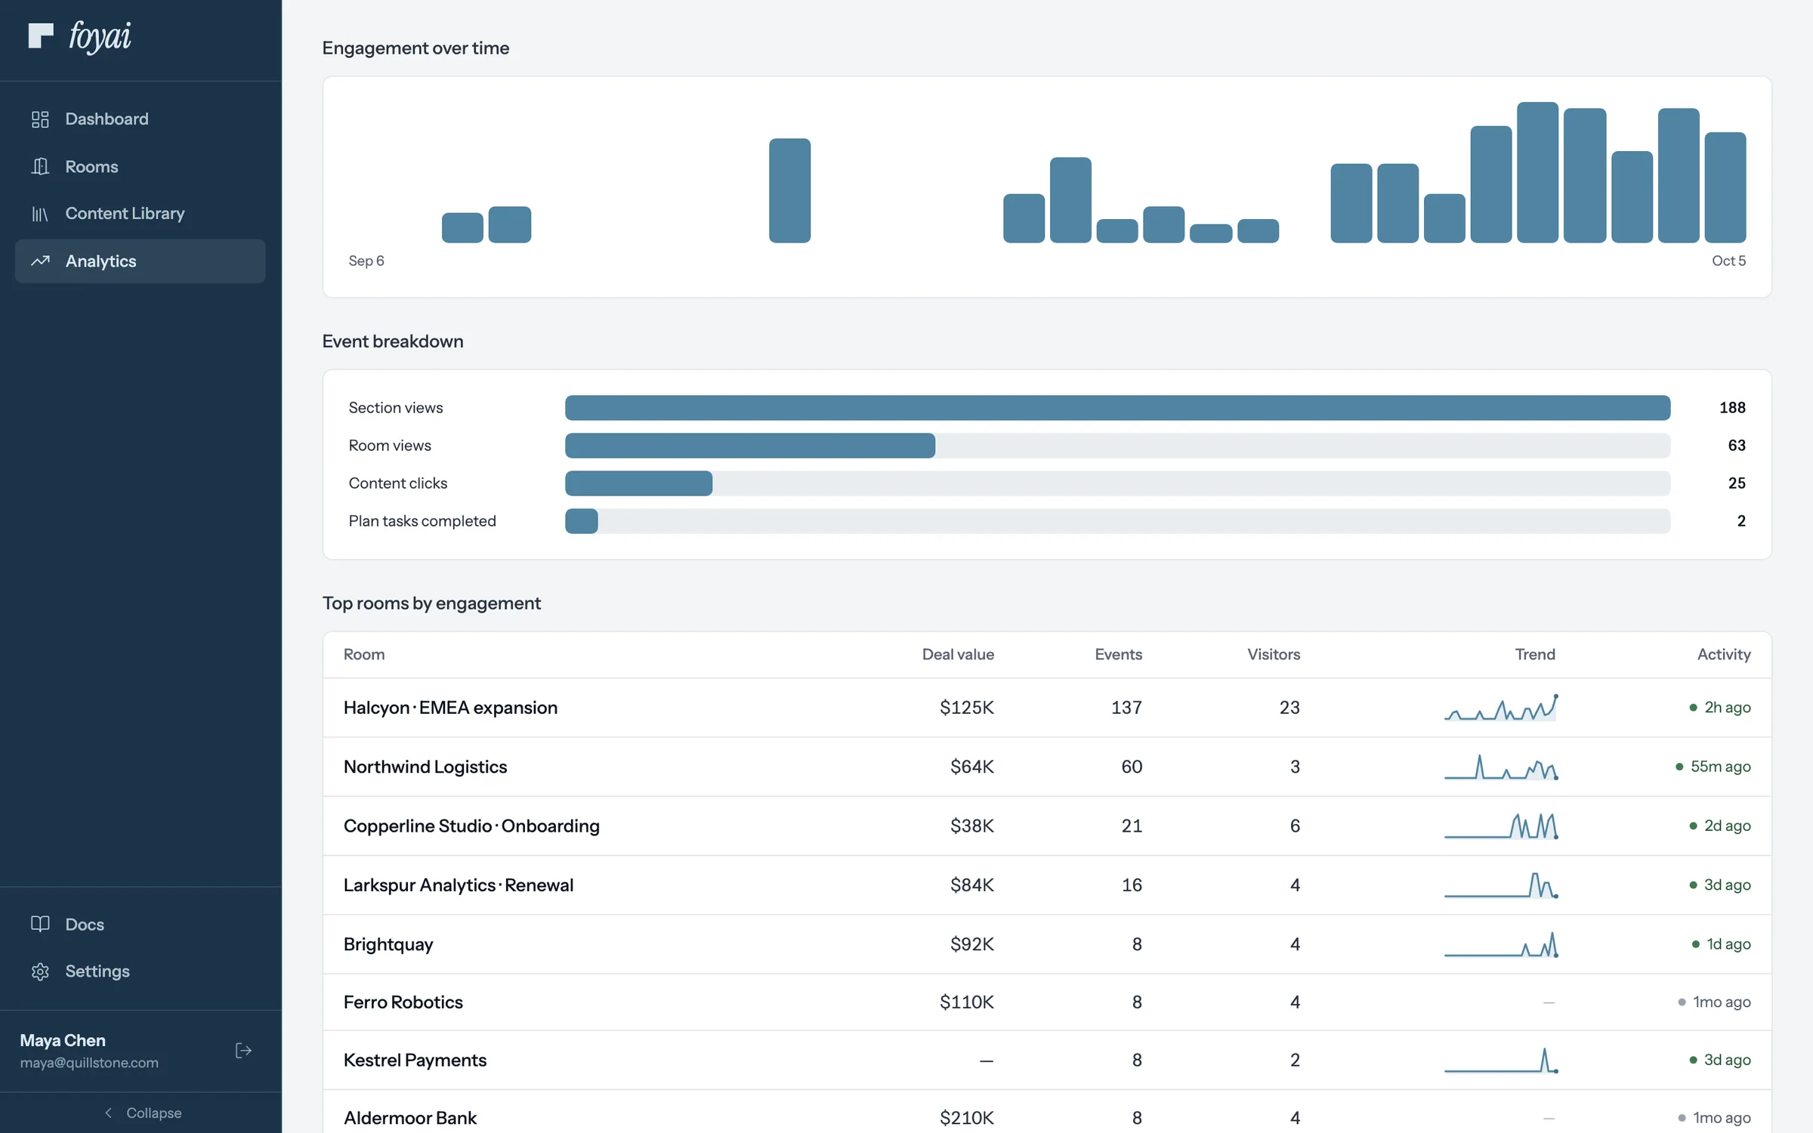The width and height of the screenshot is (1813, 1133).
Task: Click the 188 section views count
Action: (1732, 408)
